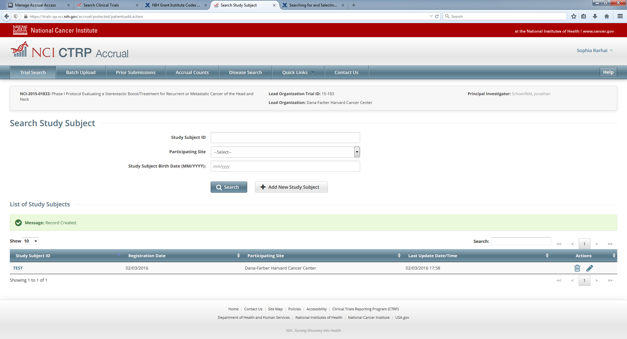Open www.cancer.gov header link

(598, 31)
